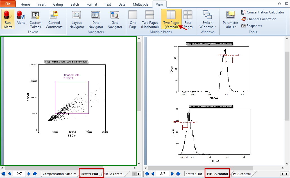Select Four Pages layout
This screenshot has height=178, width=290.
[x=188, y=19]
